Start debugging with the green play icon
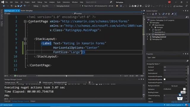This screenshot has height=107, width=190. [83, 6]
